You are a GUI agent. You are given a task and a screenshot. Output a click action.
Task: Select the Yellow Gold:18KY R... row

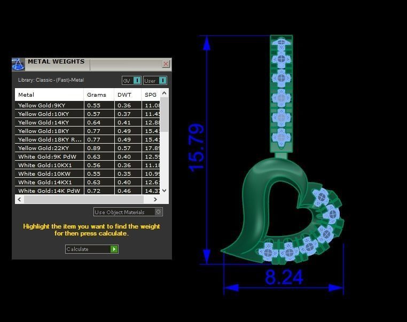point(88,139)
